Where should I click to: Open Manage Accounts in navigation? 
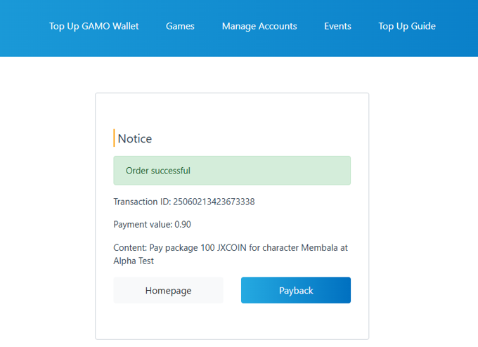pos(259,26)
